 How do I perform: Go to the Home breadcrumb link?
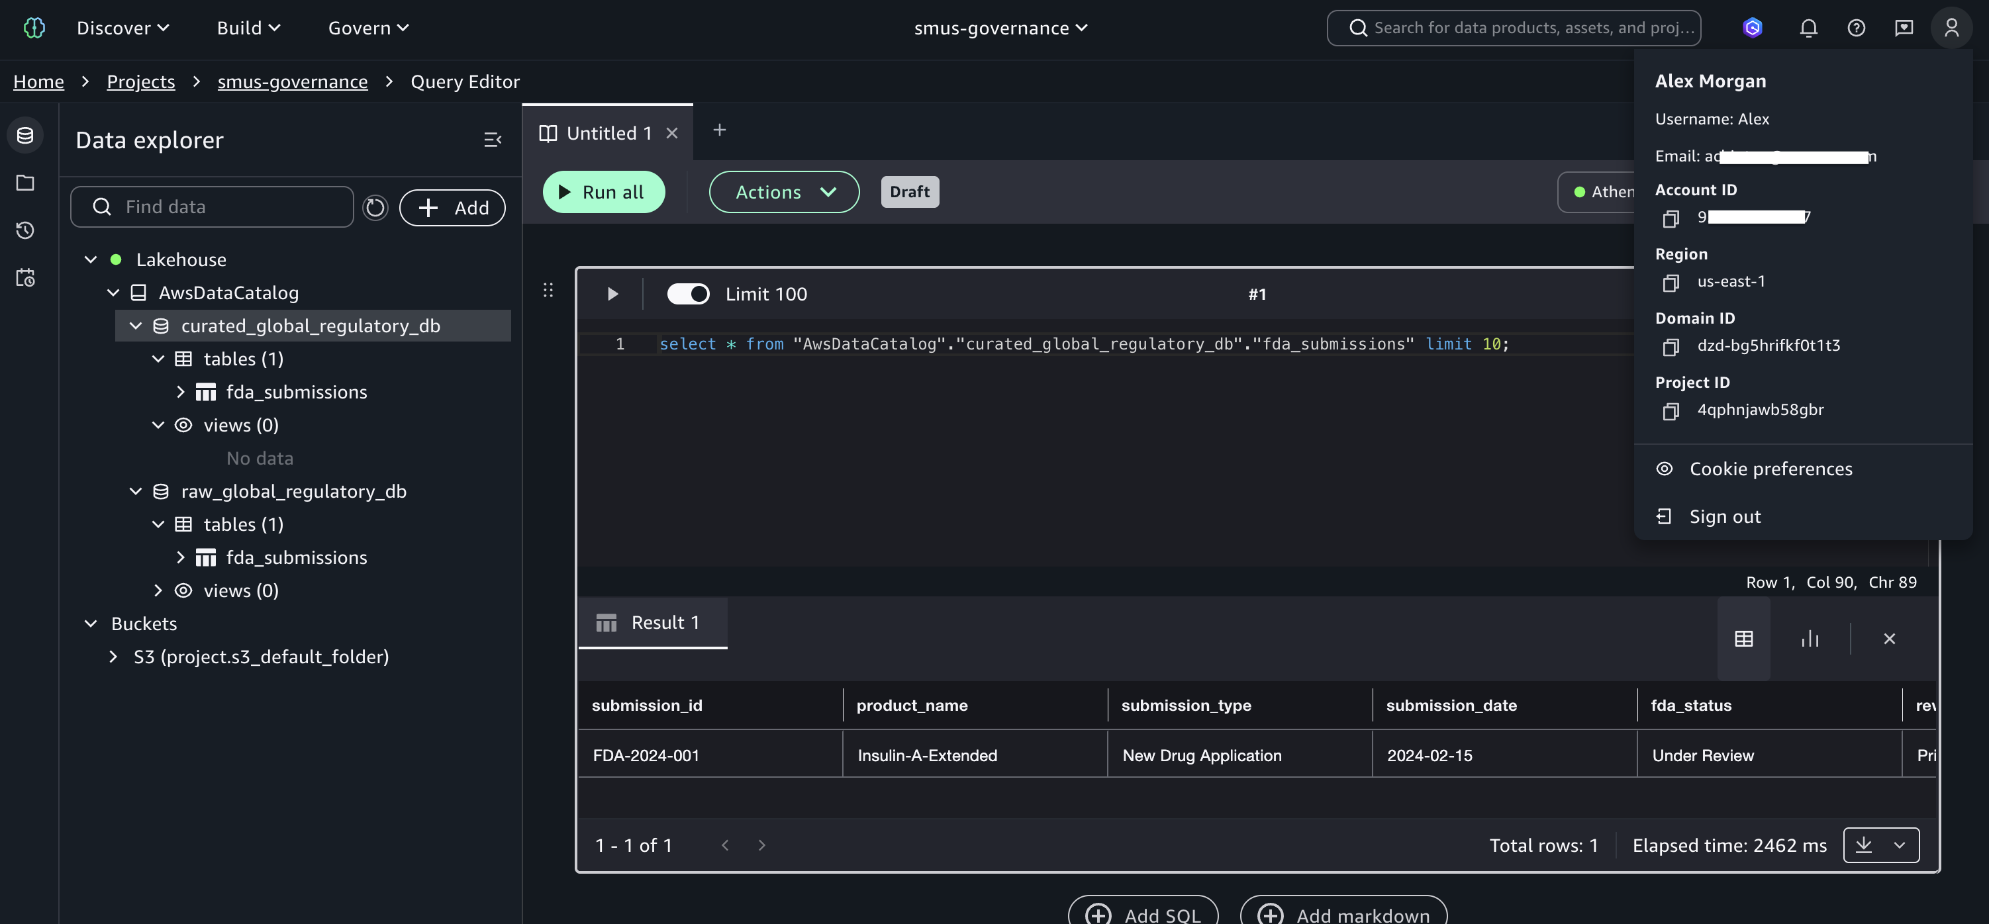coord(38,82)
